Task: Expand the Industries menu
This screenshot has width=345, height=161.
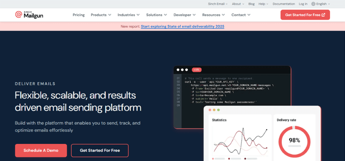Action: (129, 15)
